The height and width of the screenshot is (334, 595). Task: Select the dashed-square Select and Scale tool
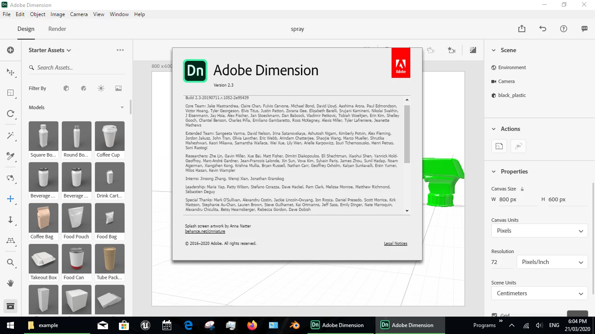click(x=10, y=93)
